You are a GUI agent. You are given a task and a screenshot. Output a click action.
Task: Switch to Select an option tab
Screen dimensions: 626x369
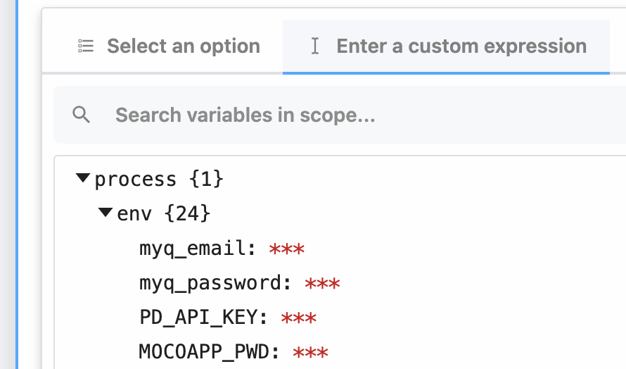(x=169, y=46)
